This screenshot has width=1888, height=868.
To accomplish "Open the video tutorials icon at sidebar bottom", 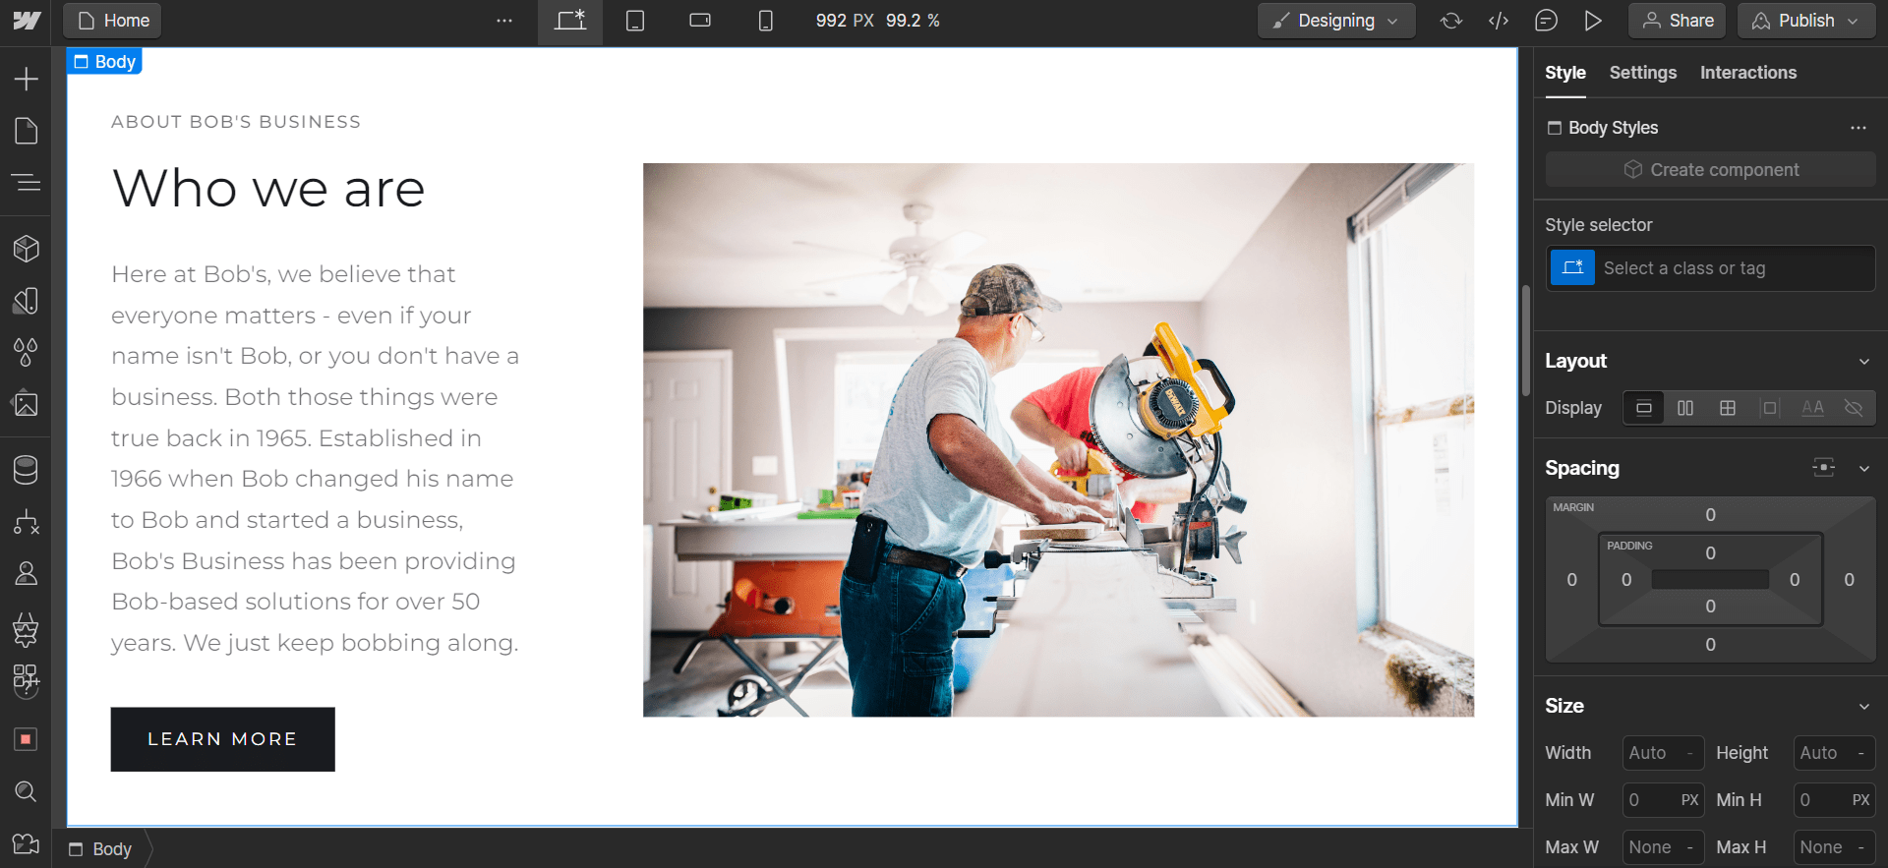I will click(x=27, y=843).
